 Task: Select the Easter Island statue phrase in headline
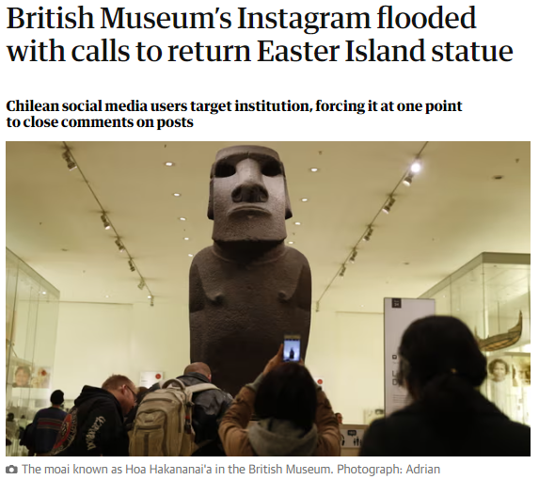pyautogui.click(x=385, y=51)
